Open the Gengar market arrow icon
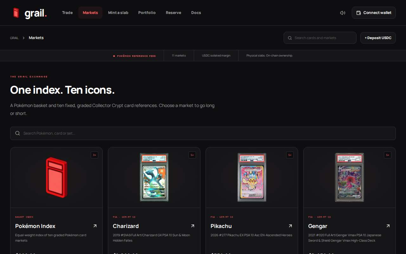 [x=388, y=226]
